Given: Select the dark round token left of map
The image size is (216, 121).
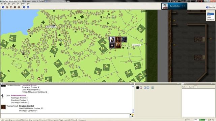Looking at the screenshot, I should [x=23, y=53].
